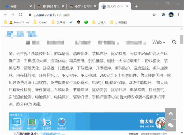
Task: Close the 小羿 - 老司机 tab
Action: click(x=95, y=6)
